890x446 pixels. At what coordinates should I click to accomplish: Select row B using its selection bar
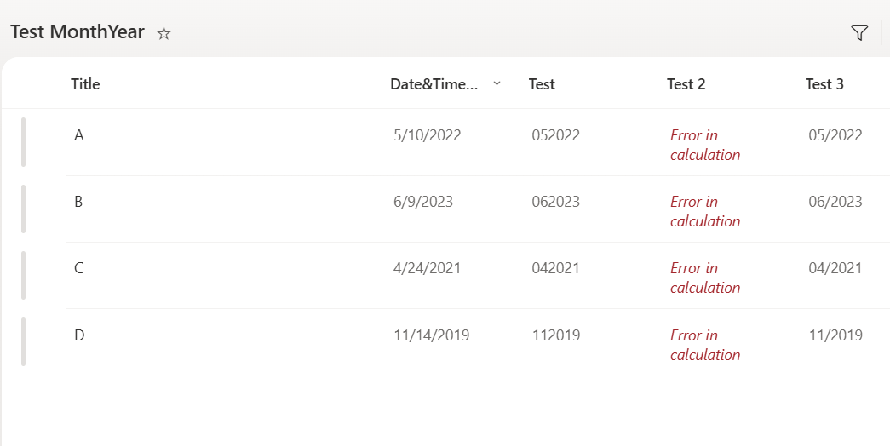coord(23,209)
